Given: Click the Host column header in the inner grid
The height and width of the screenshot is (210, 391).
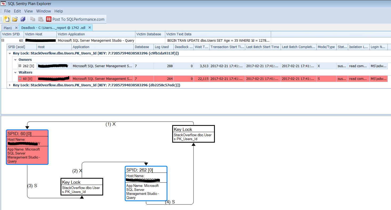Looking at the screenshot, I should tap(54, 47).
